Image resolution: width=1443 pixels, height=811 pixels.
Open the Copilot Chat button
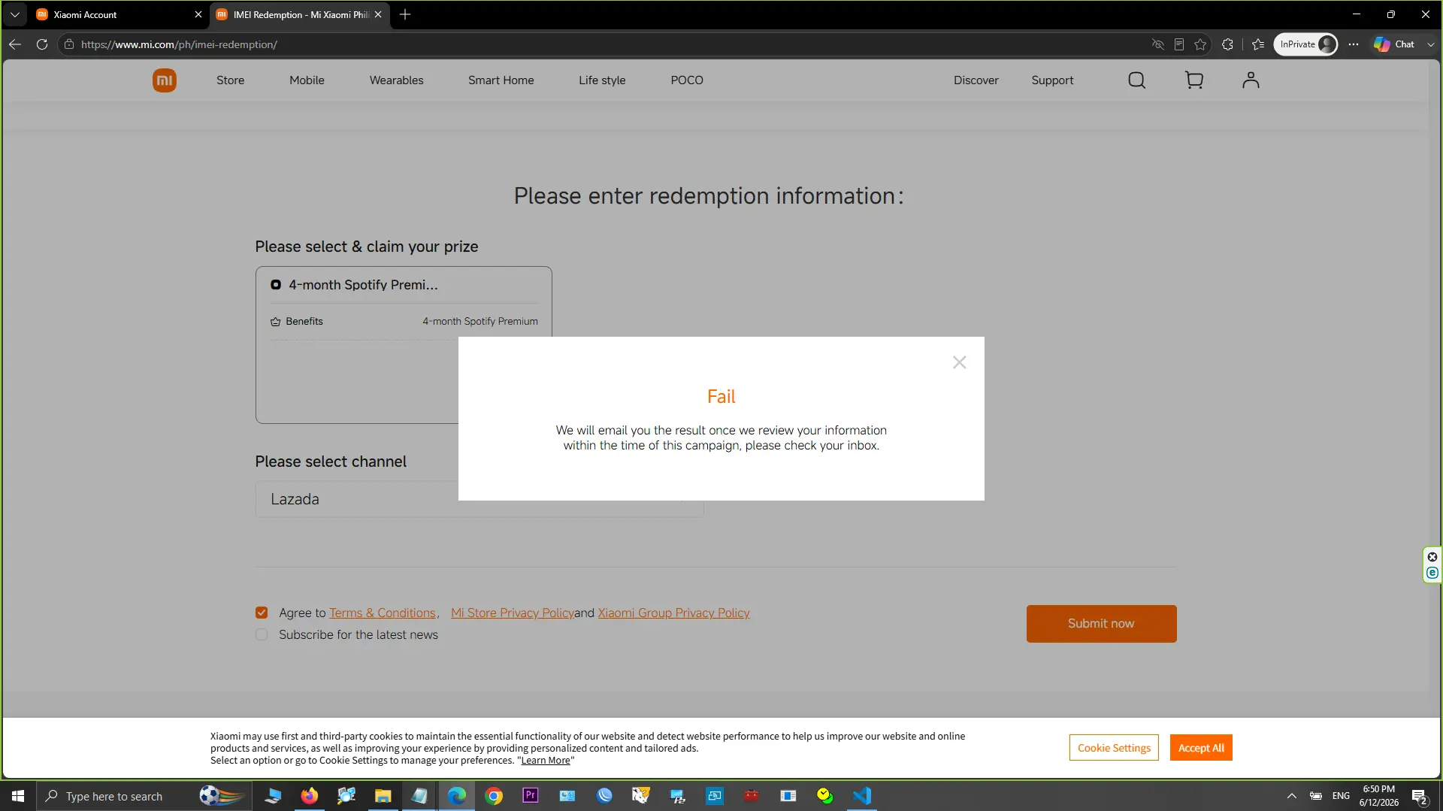[1394, 44]
